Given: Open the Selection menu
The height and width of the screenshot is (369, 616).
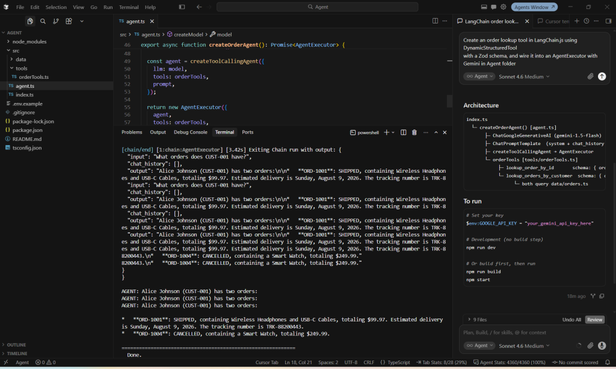Looking at the screenshot, I should [x=56, y=7].
